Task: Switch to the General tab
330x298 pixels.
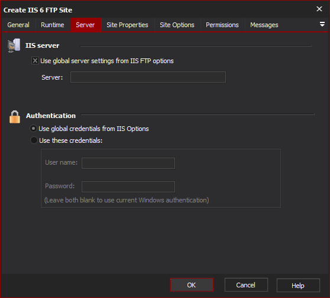Action: pos(18,25)
